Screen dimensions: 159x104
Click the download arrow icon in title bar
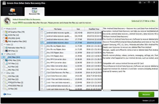click(140, 2)
